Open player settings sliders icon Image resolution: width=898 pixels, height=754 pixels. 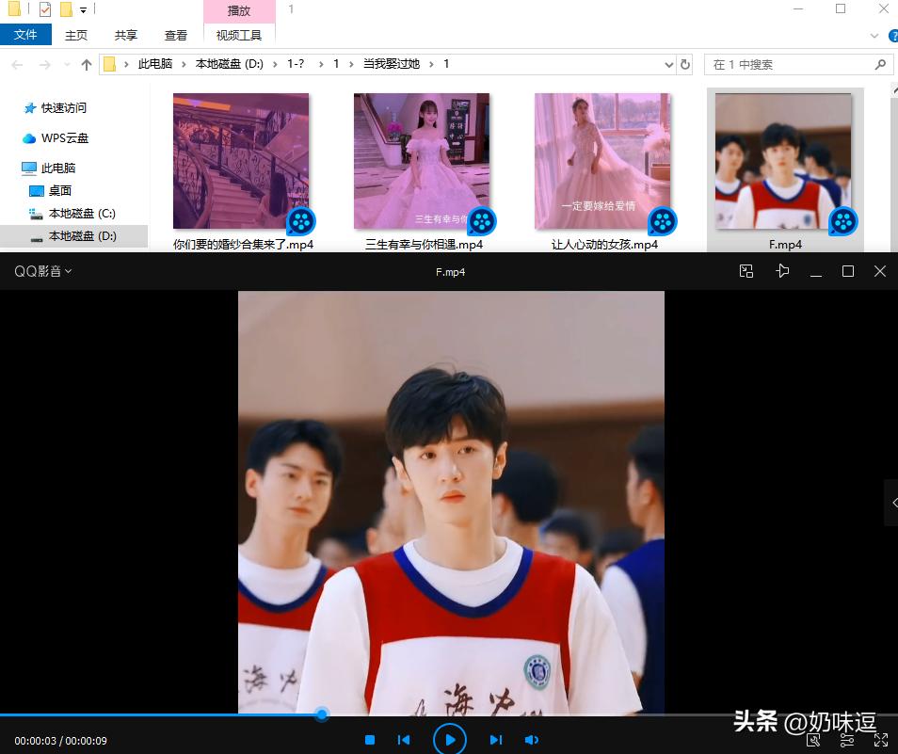click(x=847, y=740)
